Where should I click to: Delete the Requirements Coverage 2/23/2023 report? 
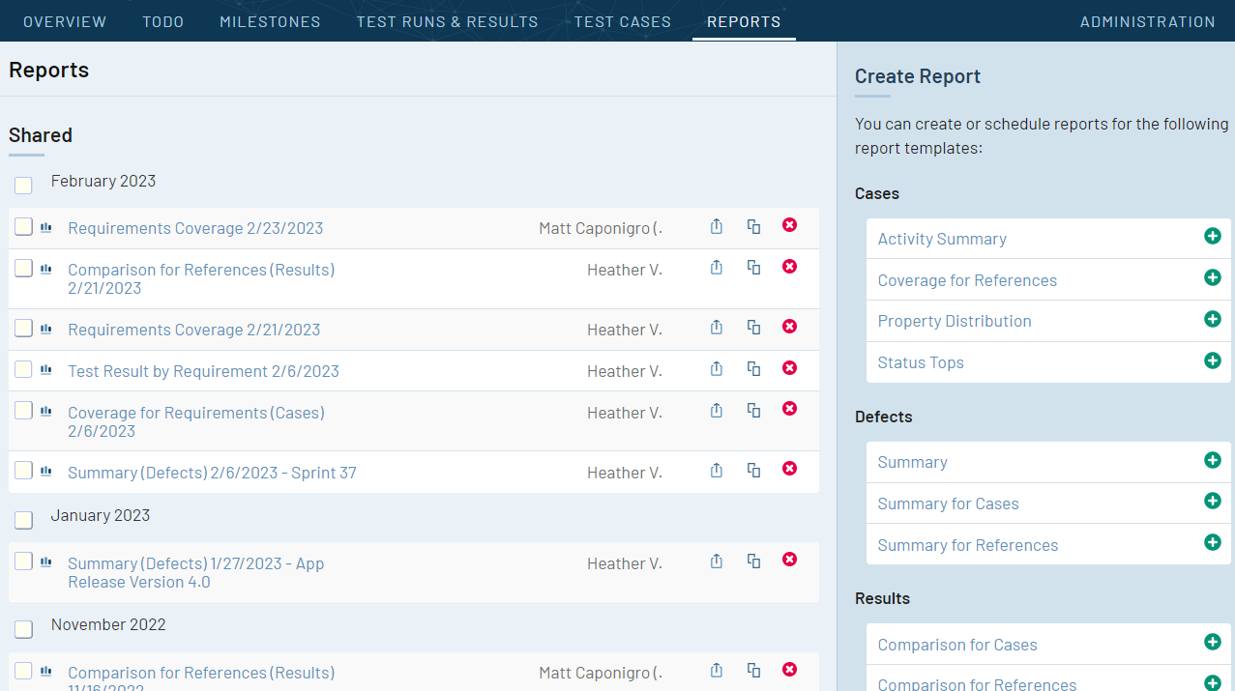point(789,225)
